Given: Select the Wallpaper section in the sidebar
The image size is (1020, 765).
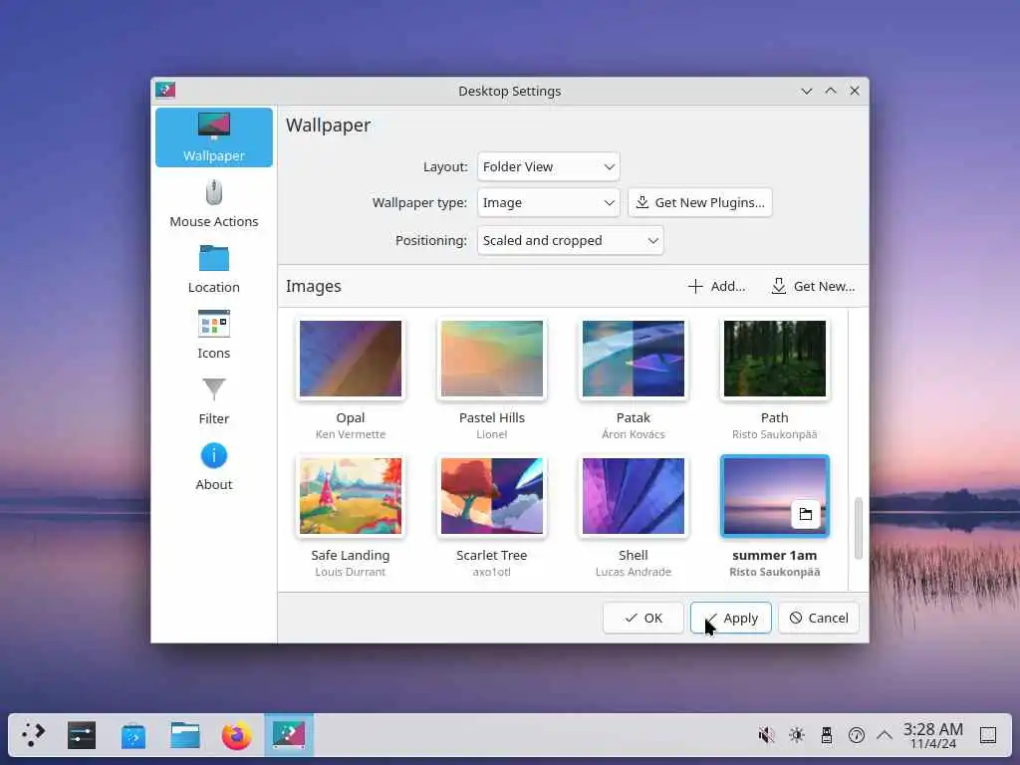Looking at the screenshot, I should 213,137.
